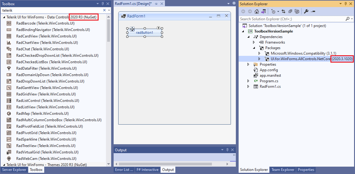Screen dimensions: 355x174
Task: Open Pending Changes Filter dropdown arrow
Action: click(278, 11)
